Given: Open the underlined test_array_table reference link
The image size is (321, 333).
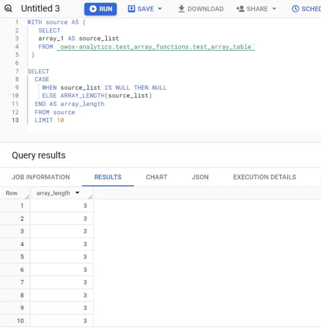Looking at the screenshot, I should [156, 47].
